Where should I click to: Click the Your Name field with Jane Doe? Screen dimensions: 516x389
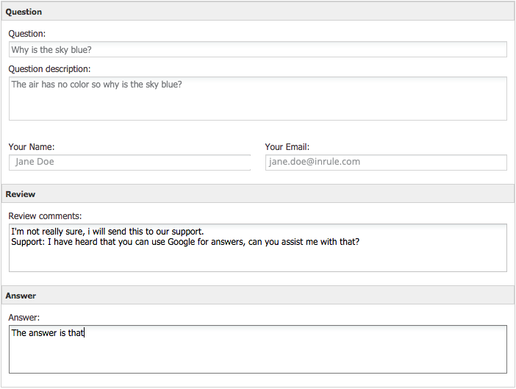coord(129,162)
